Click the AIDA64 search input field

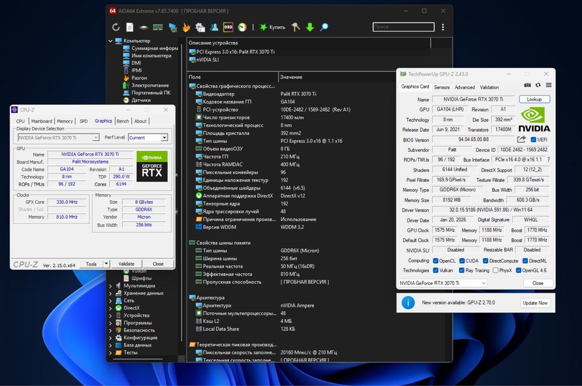pos(403,27)
